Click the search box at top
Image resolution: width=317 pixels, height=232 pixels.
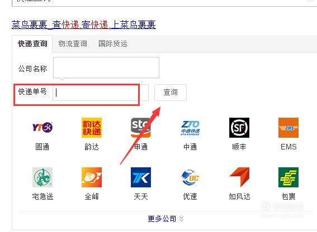coord(164,3)
